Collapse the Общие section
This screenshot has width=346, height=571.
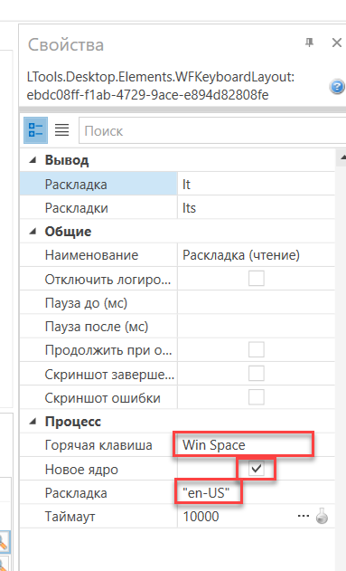pyautogui.click(x=33, y=232)
